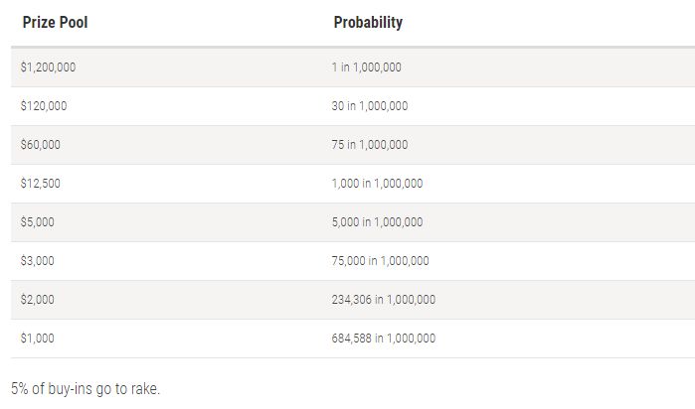Click the $2,000 prize pool cell
The image size is (695, 409).
37,300
